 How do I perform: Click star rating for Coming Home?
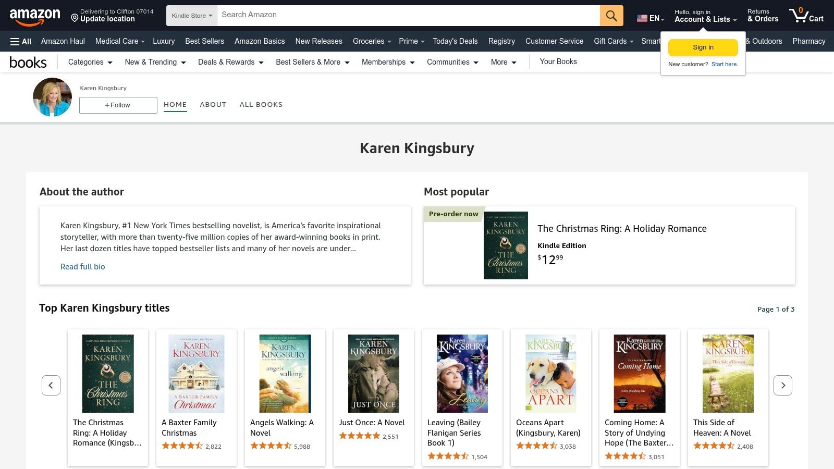click(625, 456)
